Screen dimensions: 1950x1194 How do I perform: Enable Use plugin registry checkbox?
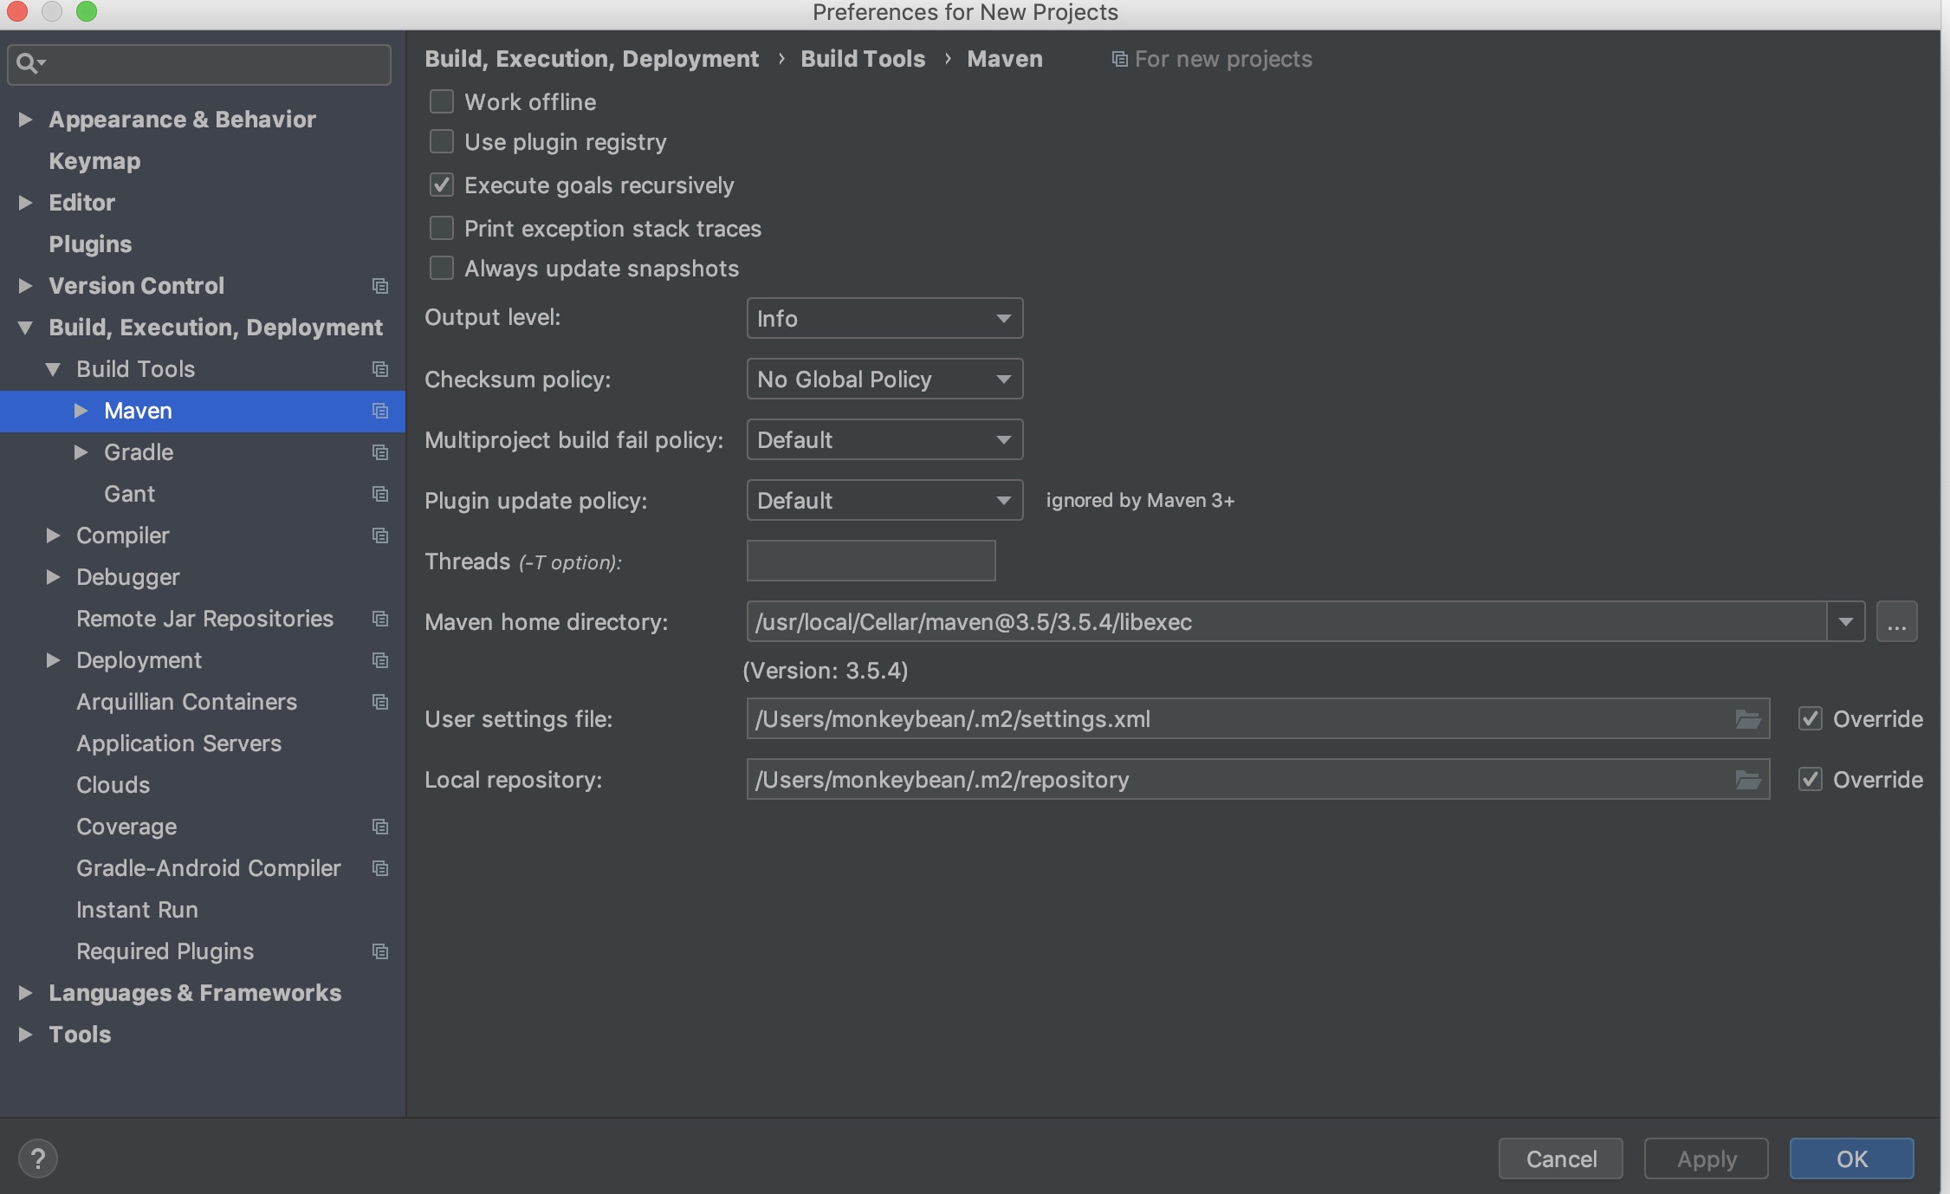(x=442, y=141)
